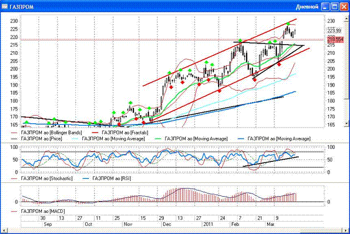The height and width of the screenshot is (234, 350).
Task: Click date label '15' on the time axis
Action: (x=143, y=218)
